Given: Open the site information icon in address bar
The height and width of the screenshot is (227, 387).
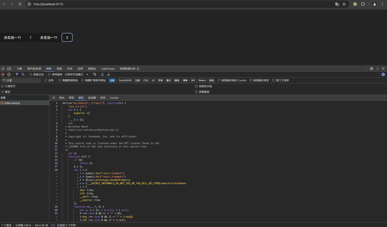Looking at the screenshot, I should coord(29,4).
